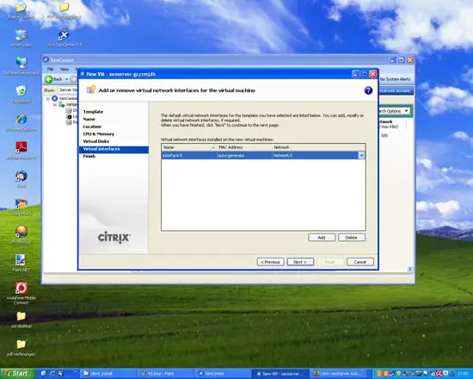Click the Windows Start button

[17, 373]
